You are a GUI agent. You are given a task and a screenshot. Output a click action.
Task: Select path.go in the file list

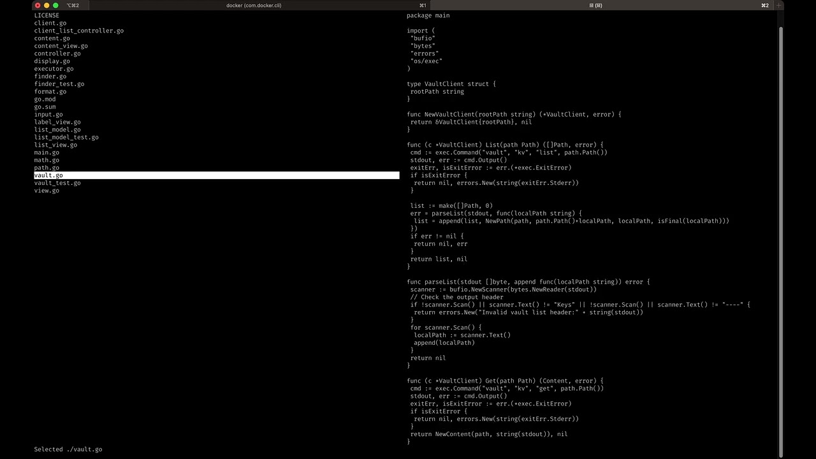[x=47, y=168]
